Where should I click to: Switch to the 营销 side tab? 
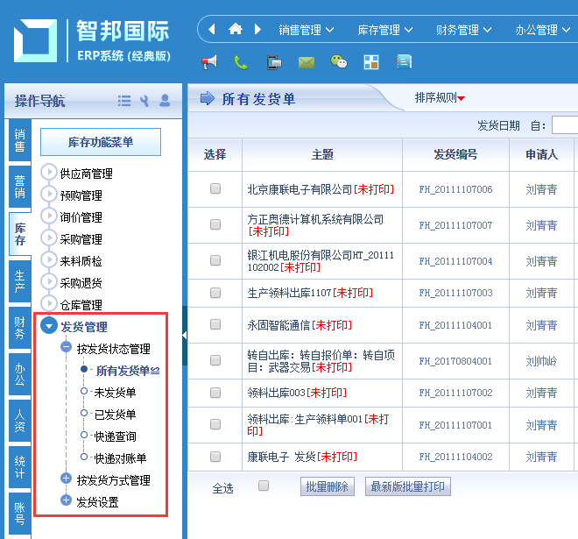point(19,187)
